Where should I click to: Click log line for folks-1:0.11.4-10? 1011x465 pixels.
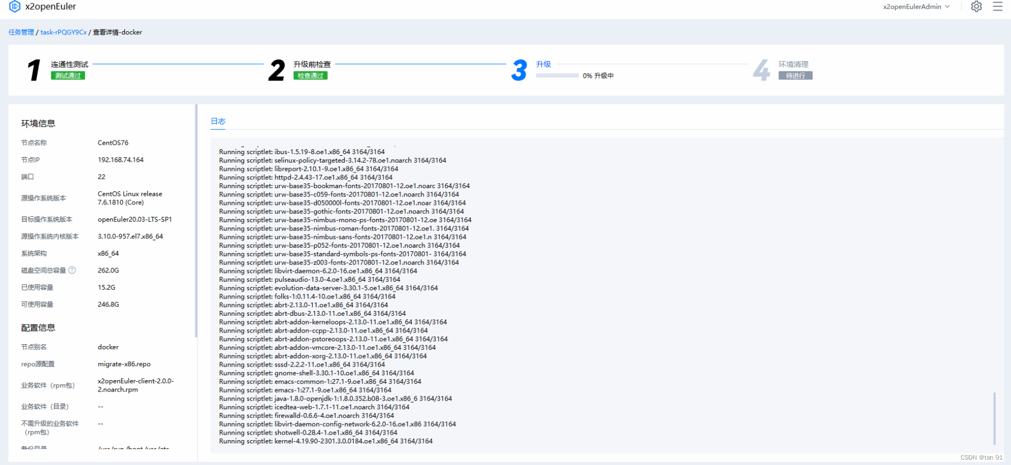(307, 296)
